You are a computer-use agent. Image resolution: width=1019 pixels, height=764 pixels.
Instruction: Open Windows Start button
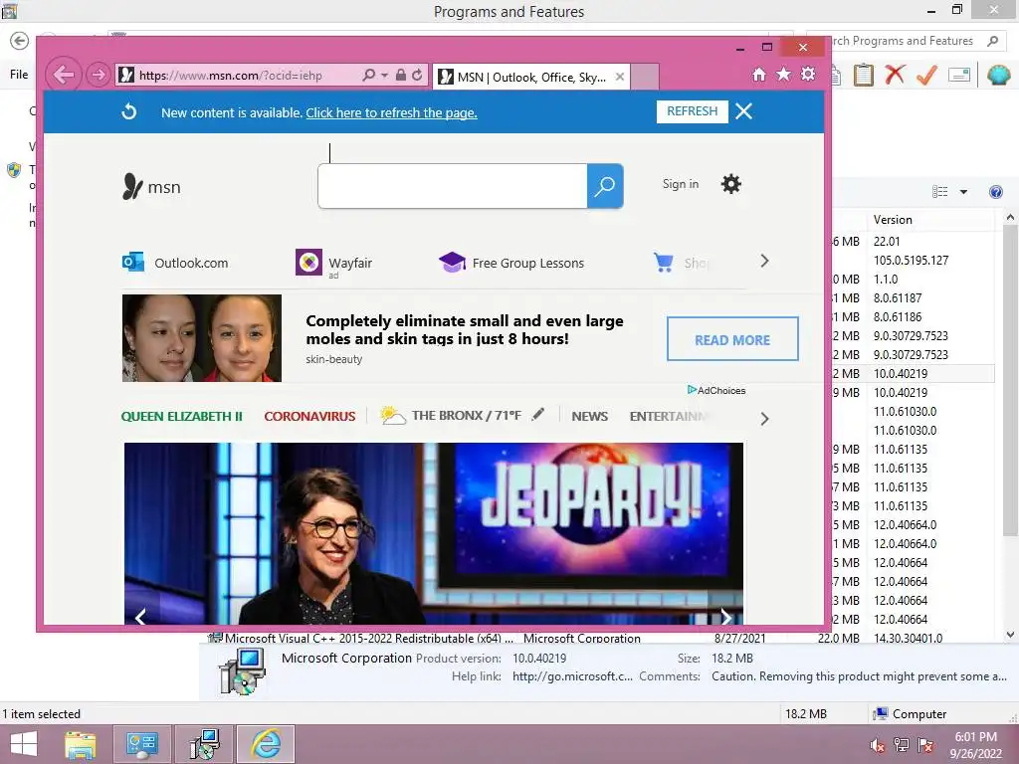(24, 744)
